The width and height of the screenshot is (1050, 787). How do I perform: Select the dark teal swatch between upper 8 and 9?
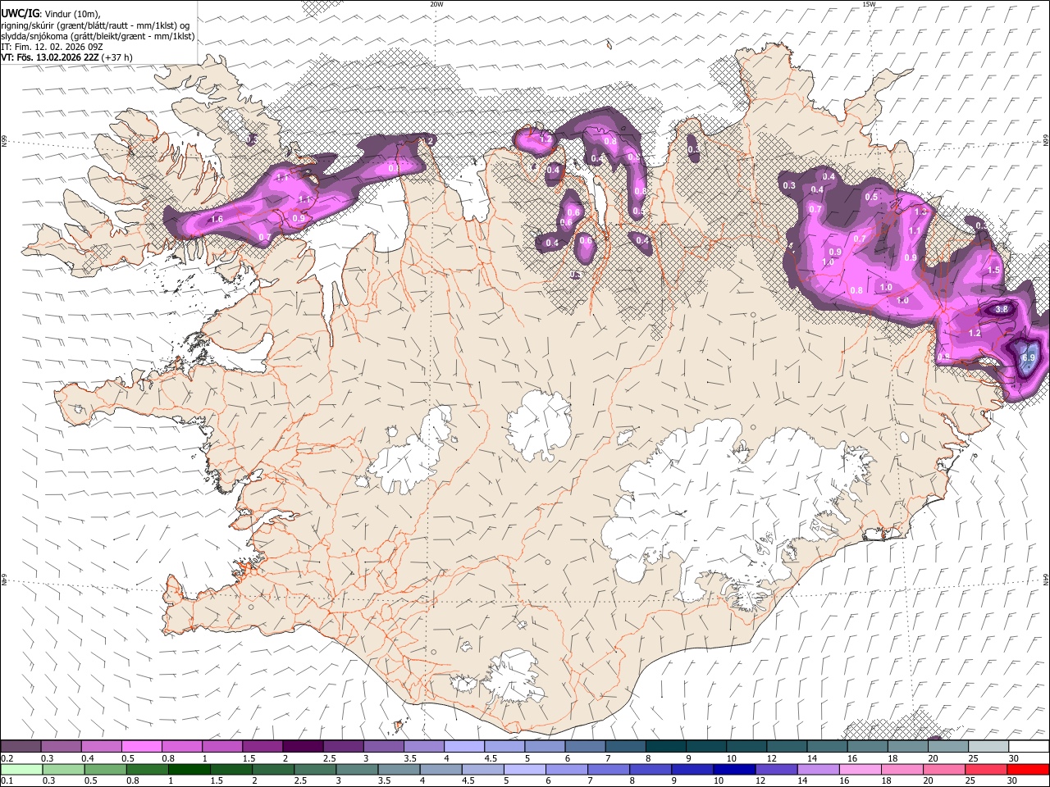click(665, 746)
